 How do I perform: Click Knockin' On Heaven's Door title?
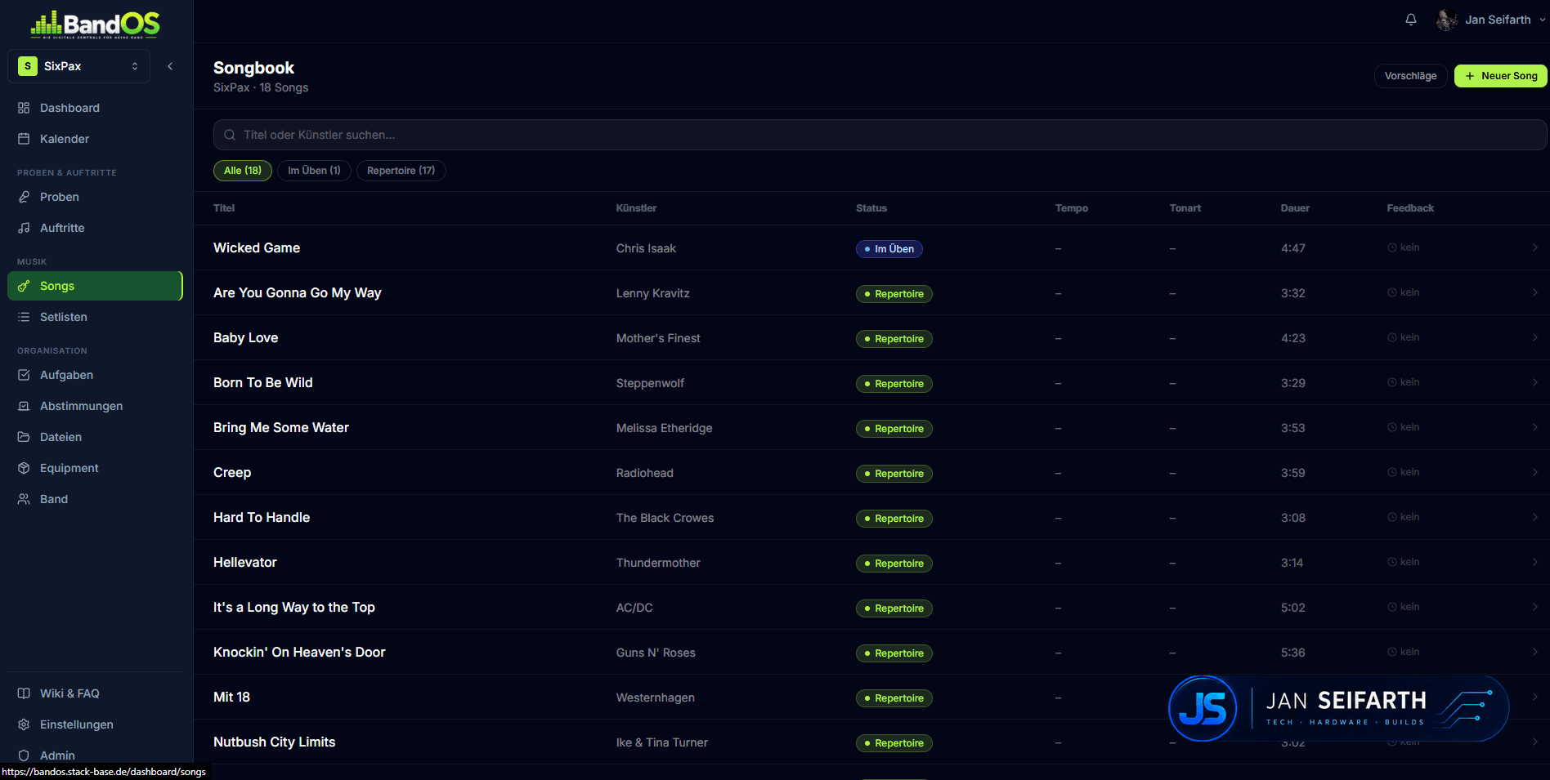299,652
